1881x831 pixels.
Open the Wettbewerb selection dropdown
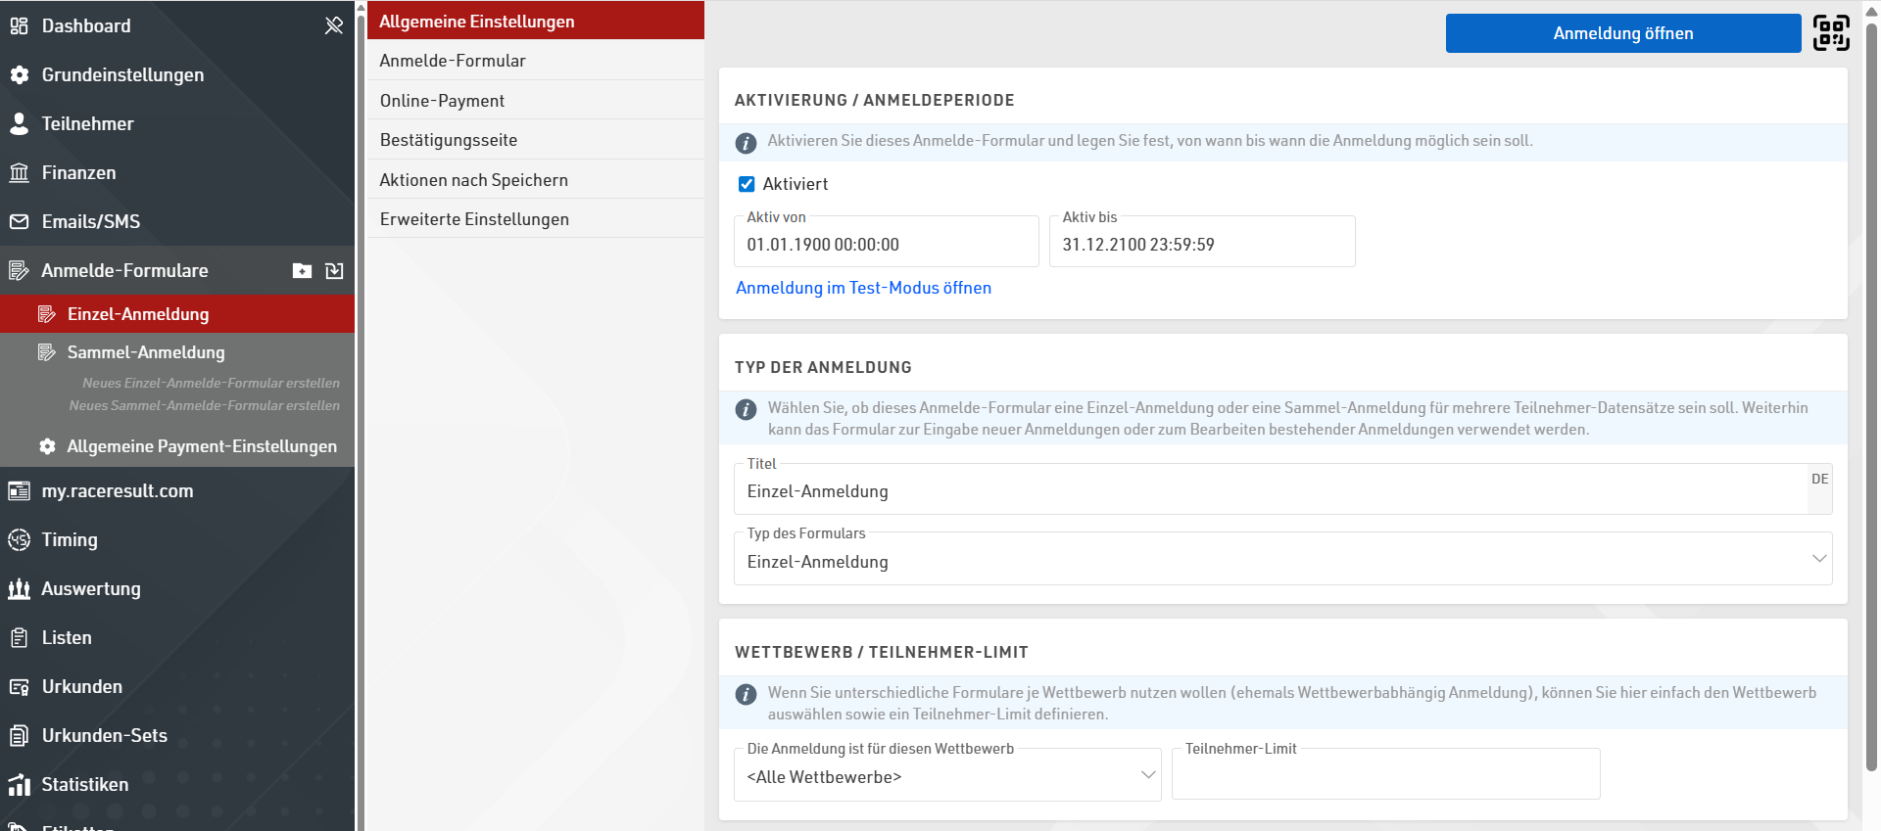point(947,776)
